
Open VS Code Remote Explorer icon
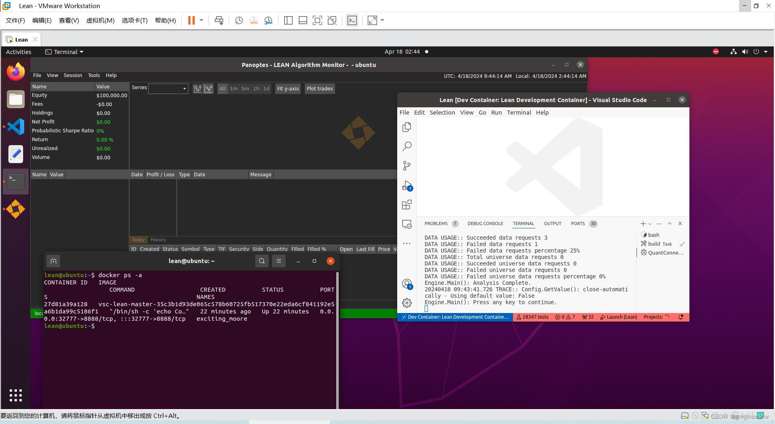pos(407,224)
